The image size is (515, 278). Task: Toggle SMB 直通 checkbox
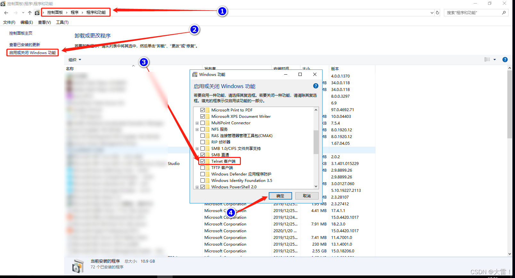coord(202,155)
